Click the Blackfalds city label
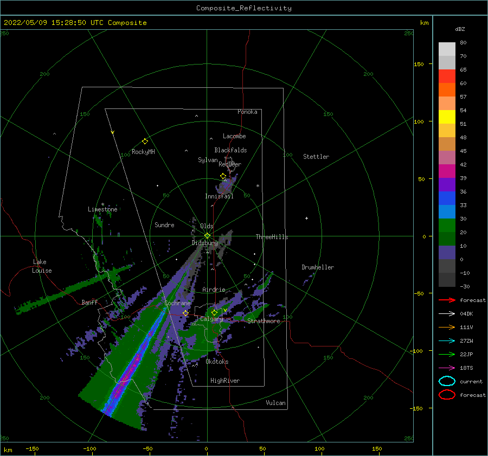The image size is (488, 456). click(x=230, y=150)
